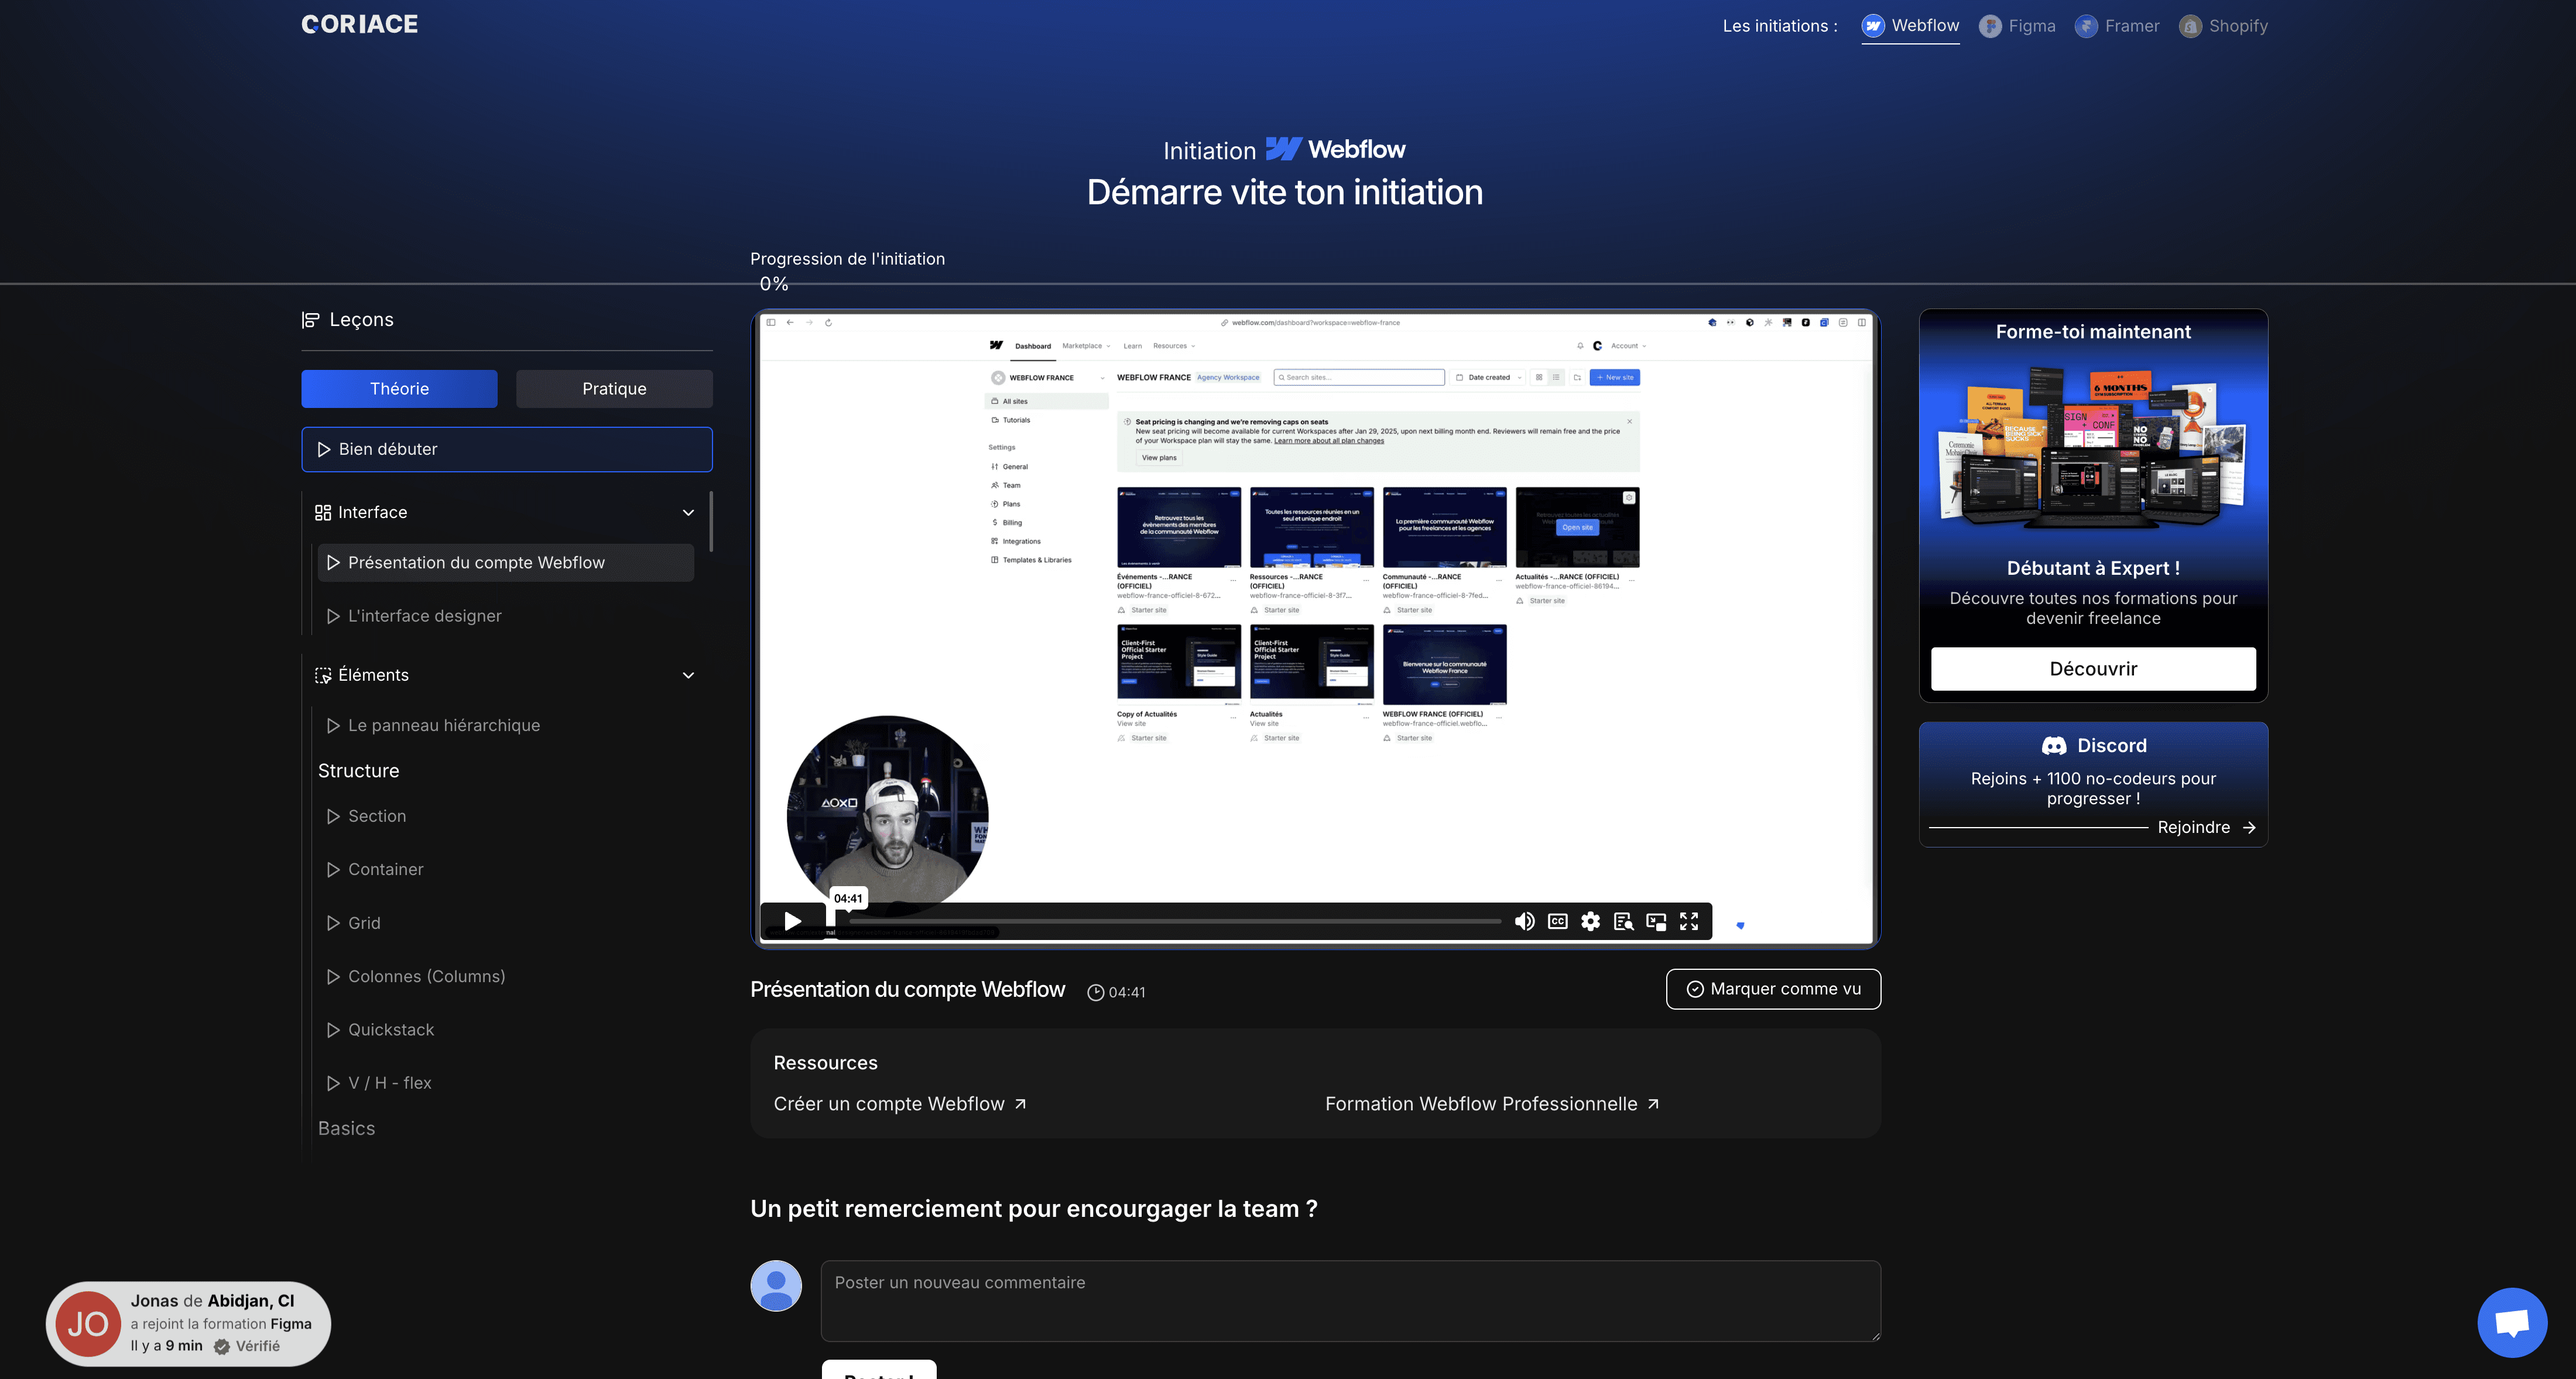Switch to Figma initiation in header
Screen dimensions: 2576x1379
point(2018,26)
